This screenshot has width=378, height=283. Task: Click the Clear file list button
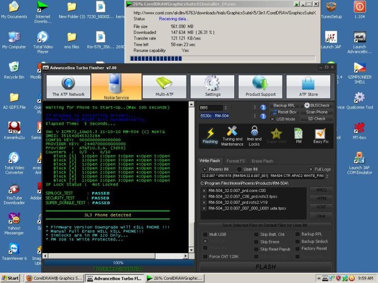click(x=321, y=216)
